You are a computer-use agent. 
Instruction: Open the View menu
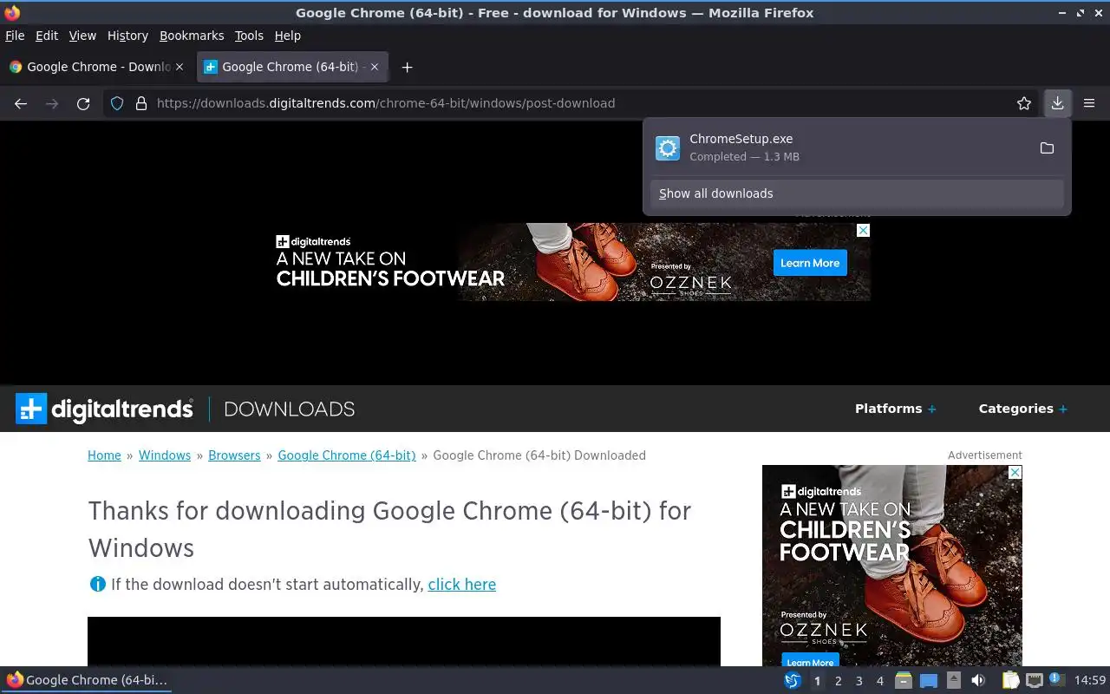pos(82,36)
